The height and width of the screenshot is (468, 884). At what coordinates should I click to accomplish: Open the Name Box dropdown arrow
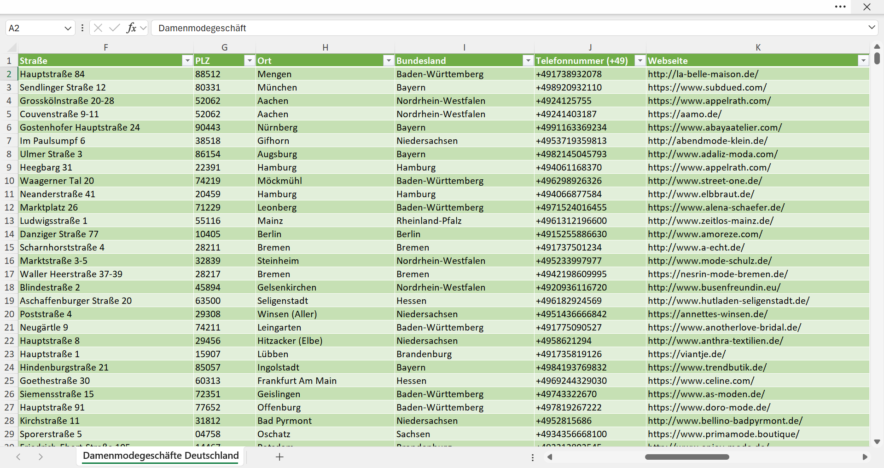(68, 28)
